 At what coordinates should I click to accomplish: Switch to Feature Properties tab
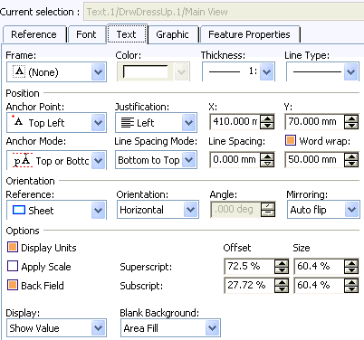(249, 34)
